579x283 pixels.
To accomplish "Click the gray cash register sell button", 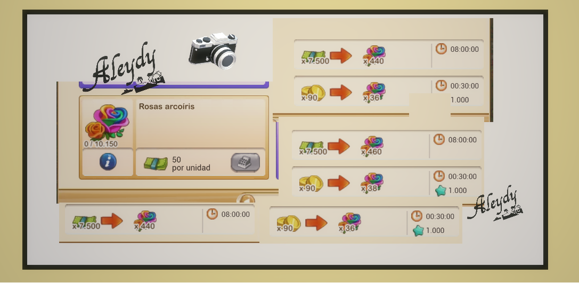I will (x=245, y=163).
